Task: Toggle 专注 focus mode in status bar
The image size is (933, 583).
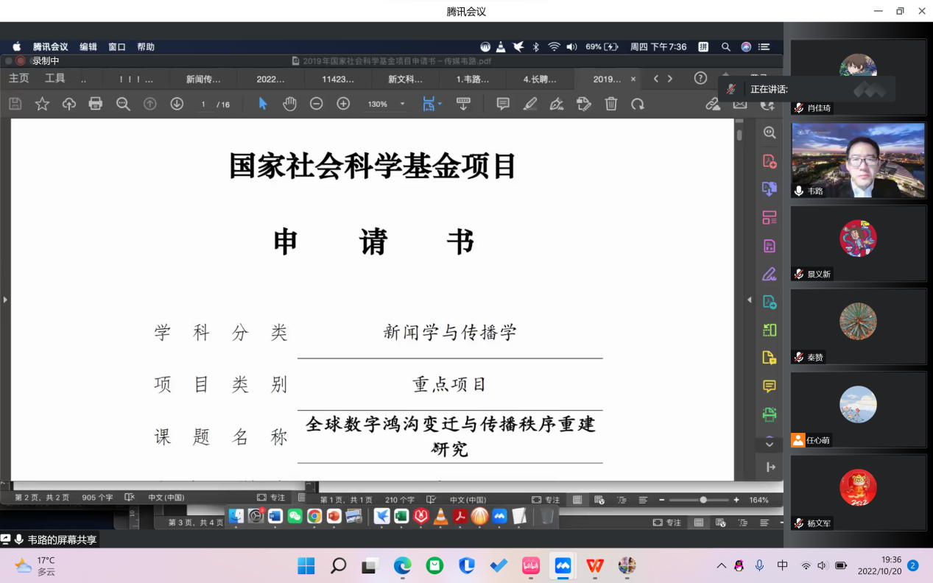Action: [270, 498]
